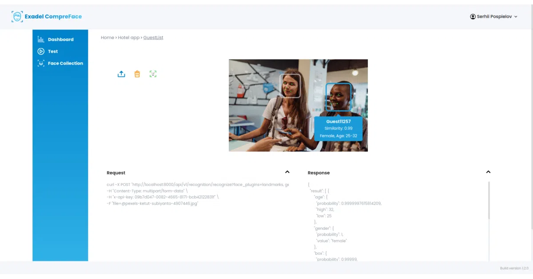Click the upload image icon
Image resolution: width=533 pixels, height=279 pixels.
tap(121, 74)
